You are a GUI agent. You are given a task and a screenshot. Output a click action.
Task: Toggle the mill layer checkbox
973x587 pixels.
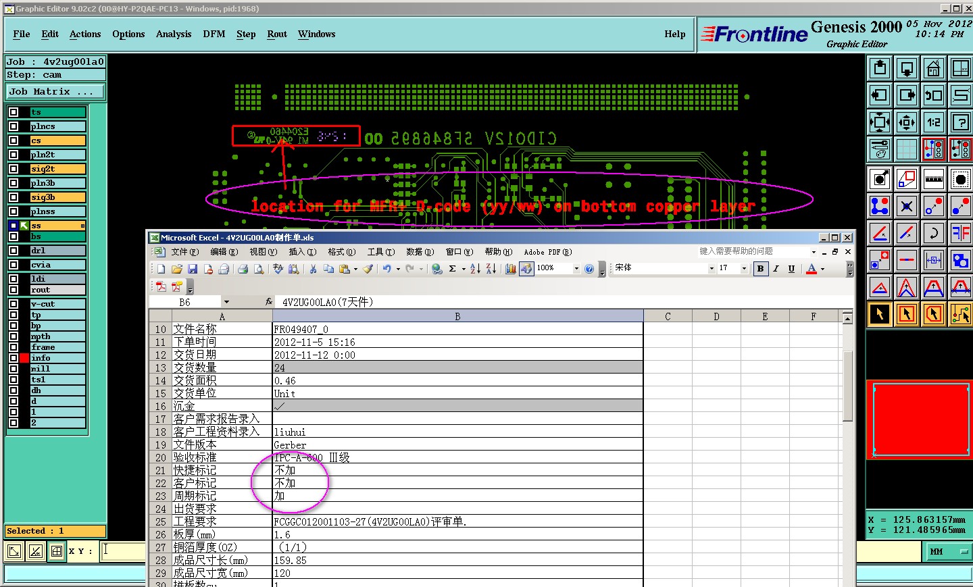point(14,369)
